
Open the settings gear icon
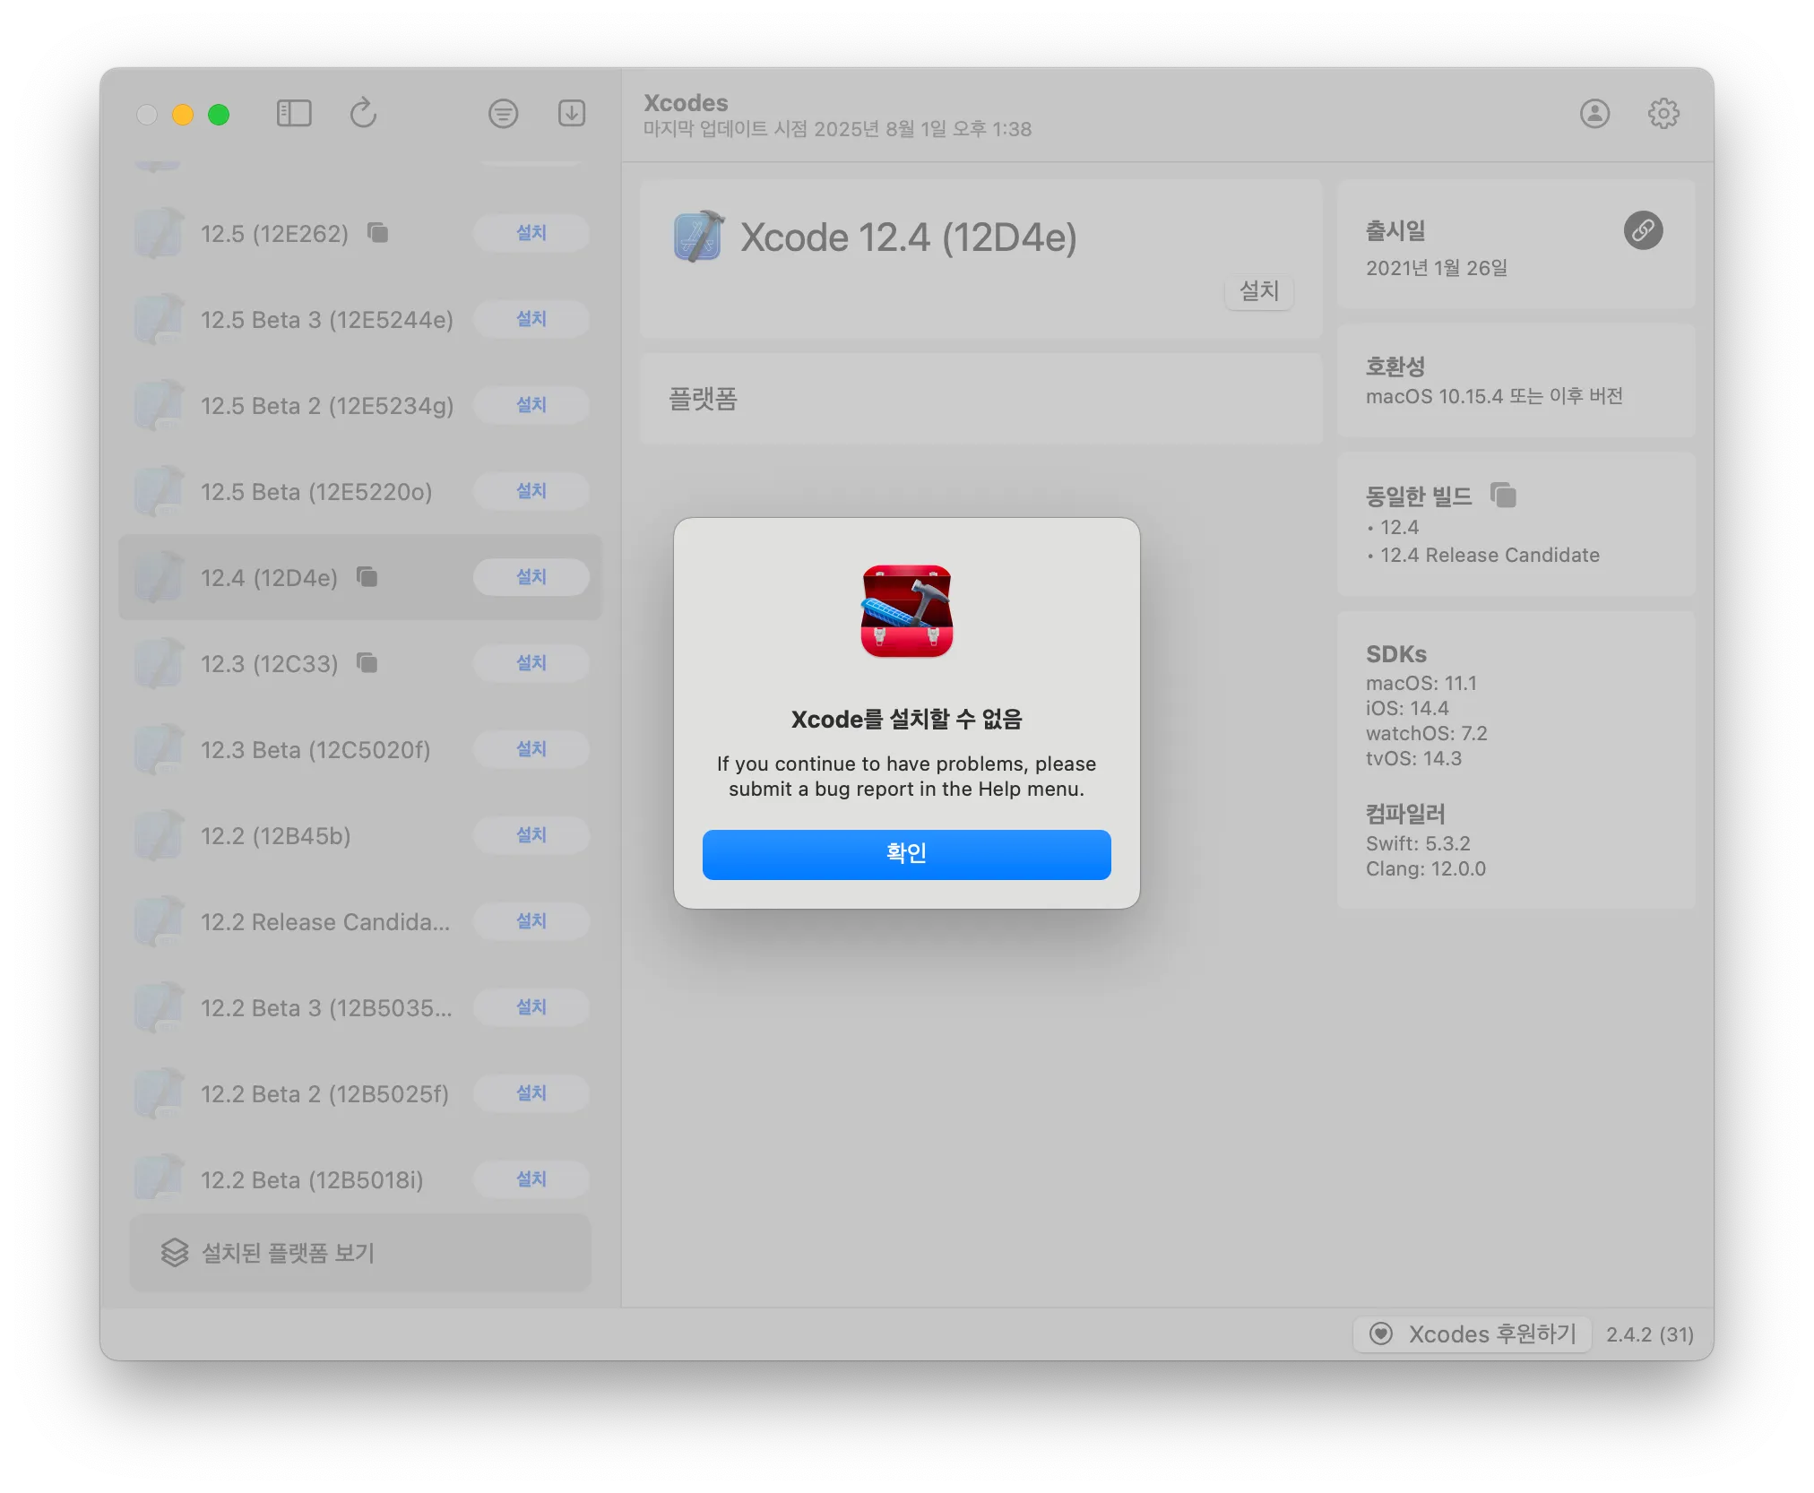point(1663,114)
